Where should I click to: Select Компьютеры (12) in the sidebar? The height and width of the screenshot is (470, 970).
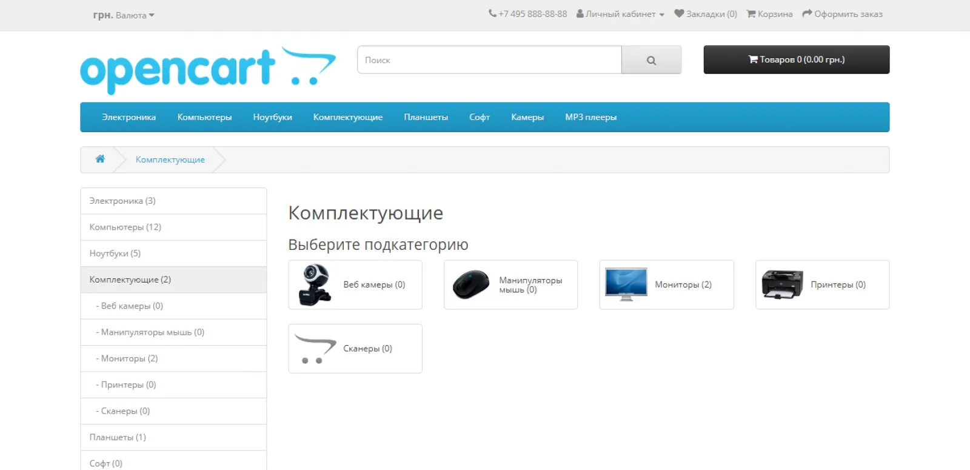pyautogui.click(x=173, y=227)
